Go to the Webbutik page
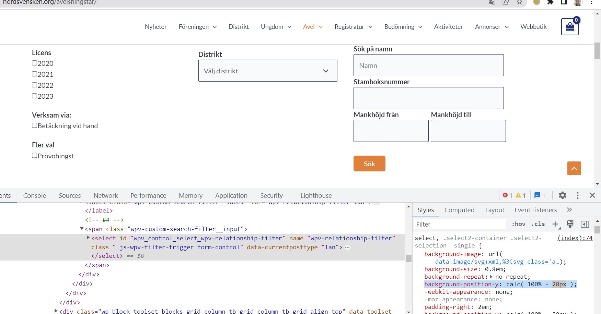 pos(533,27)
